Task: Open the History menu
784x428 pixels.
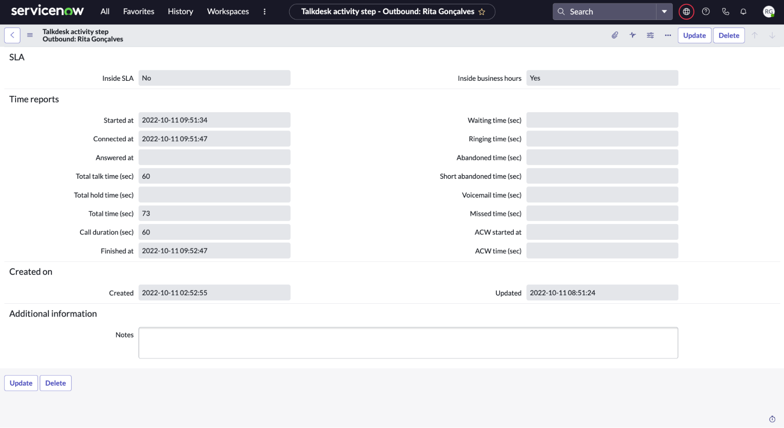Action: click(x=180, y=11)
